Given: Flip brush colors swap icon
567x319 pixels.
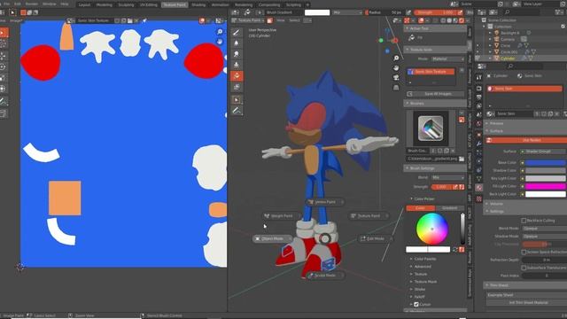Looking at the screenshot, I should [x=455, y=250].
